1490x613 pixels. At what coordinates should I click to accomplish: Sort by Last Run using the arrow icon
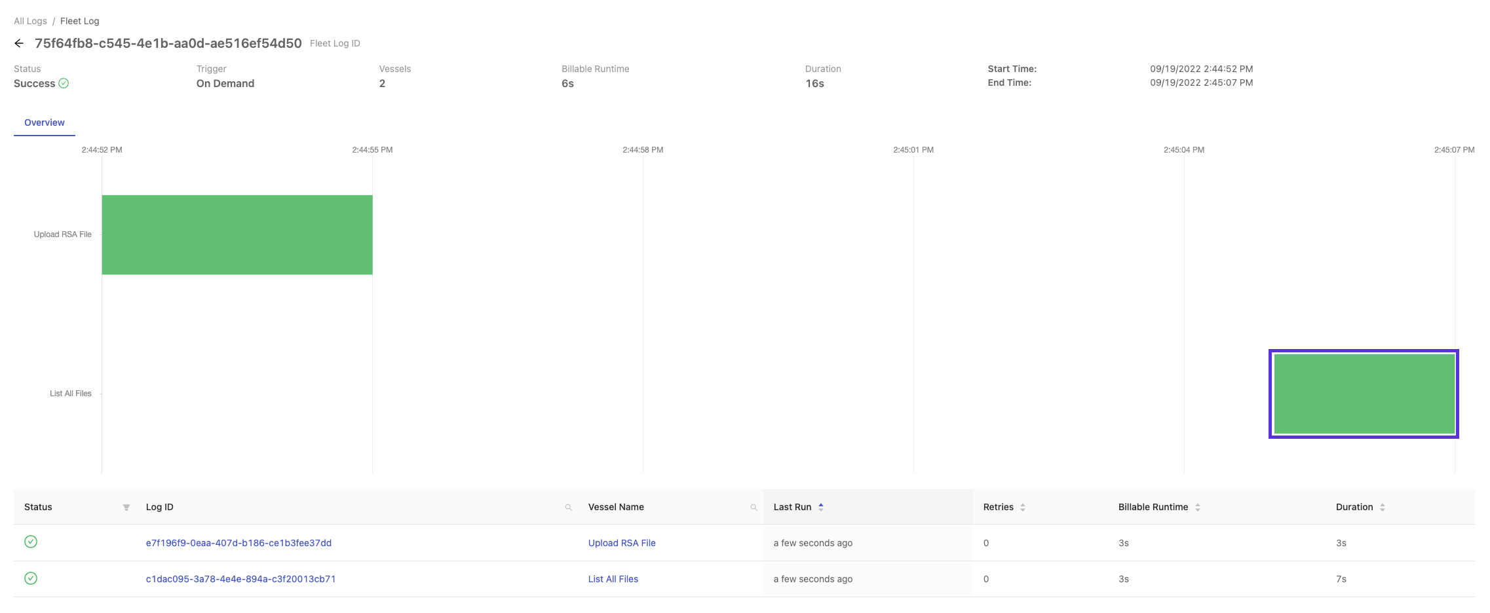[821, 507]
